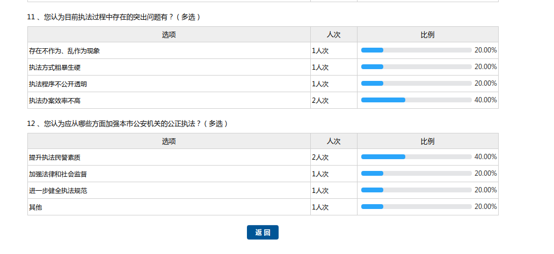Click 40.00% value for 提升执法民警素质

[x=485, y=157]
